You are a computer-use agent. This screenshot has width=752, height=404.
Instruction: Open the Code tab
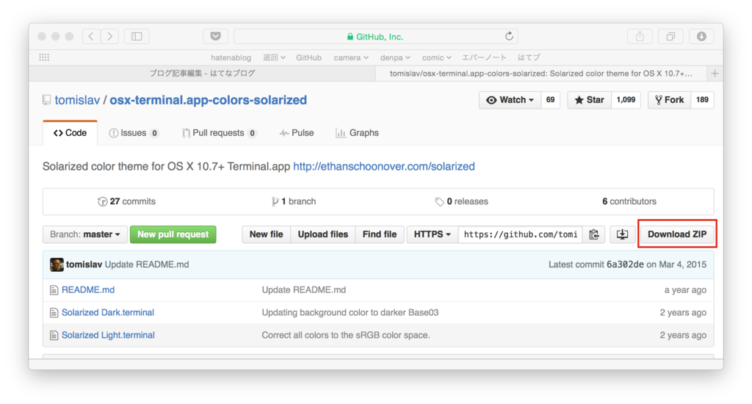pyautogui.click(x=70, y=133)
